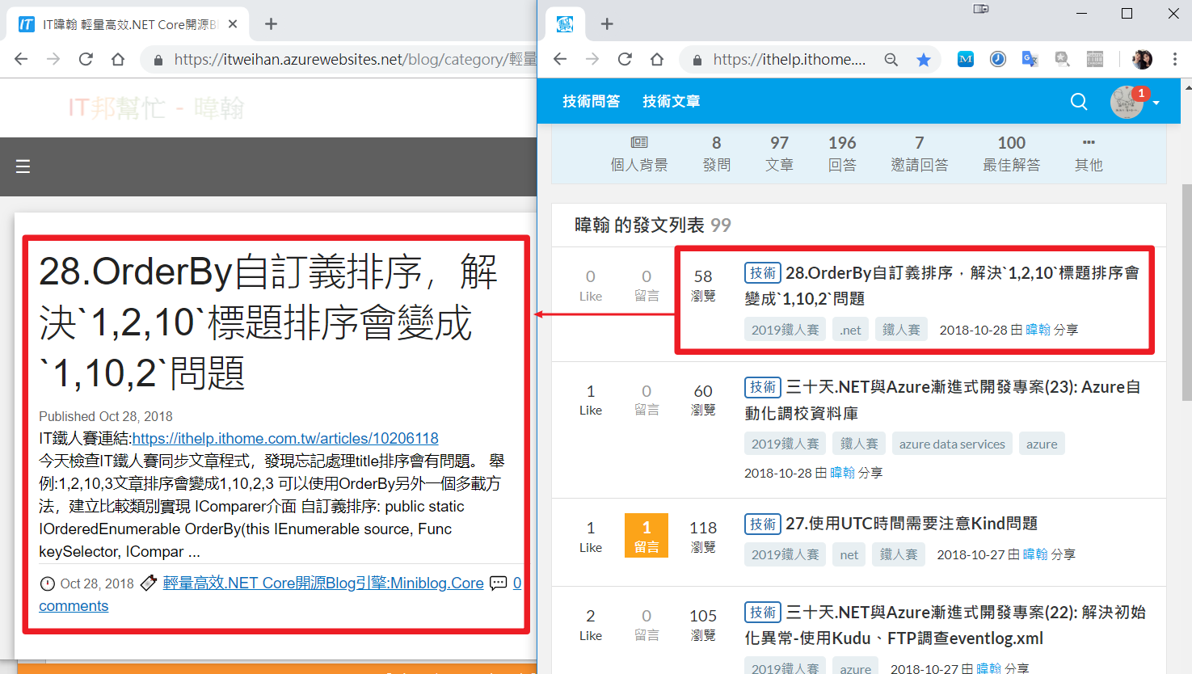This screenshot has height=674, width=1192.
Task: Open the grey extension icon left of the profile photo
Action: 1095,59
